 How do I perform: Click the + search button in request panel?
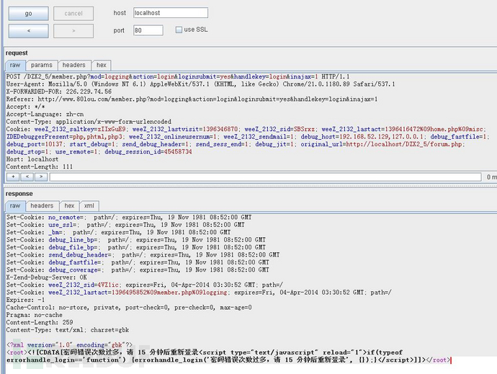click(x=13, y=177)
